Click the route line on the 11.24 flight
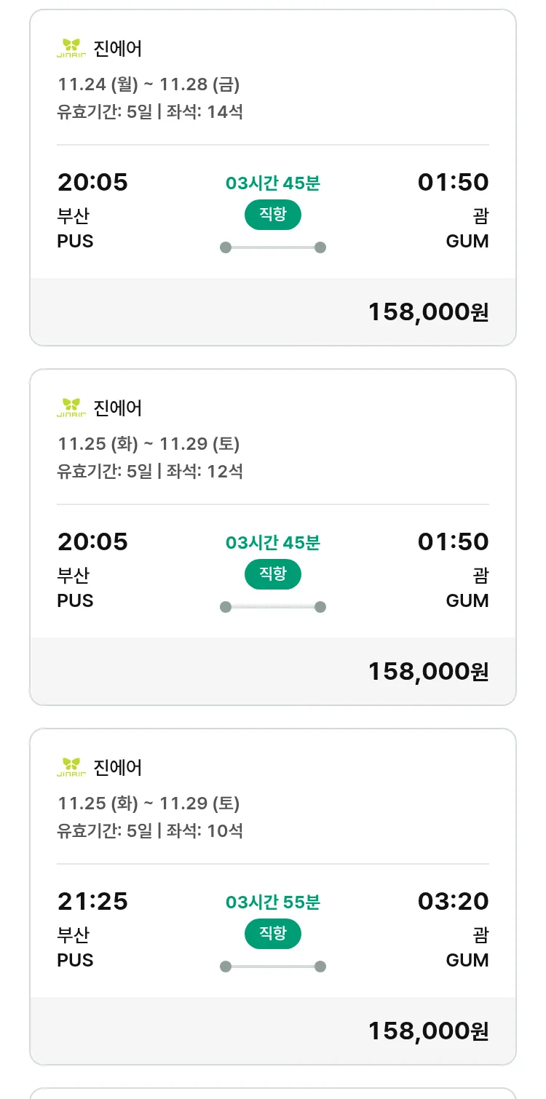 (x=272, y=247)
